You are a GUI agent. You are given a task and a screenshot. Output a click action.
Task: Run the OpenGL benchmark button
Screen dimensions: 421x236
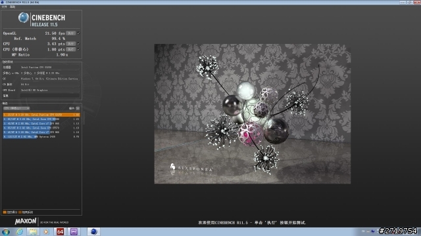[x=71, y=33]
